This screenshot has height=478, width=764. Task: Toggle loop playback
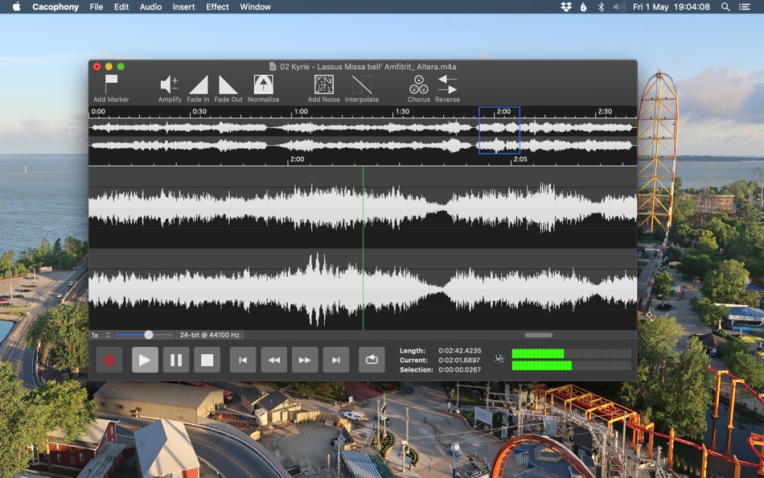click(x=372, y=360)
